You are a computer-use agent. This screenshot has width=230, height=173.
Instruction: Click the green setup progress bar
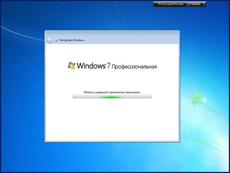point(112,97)
